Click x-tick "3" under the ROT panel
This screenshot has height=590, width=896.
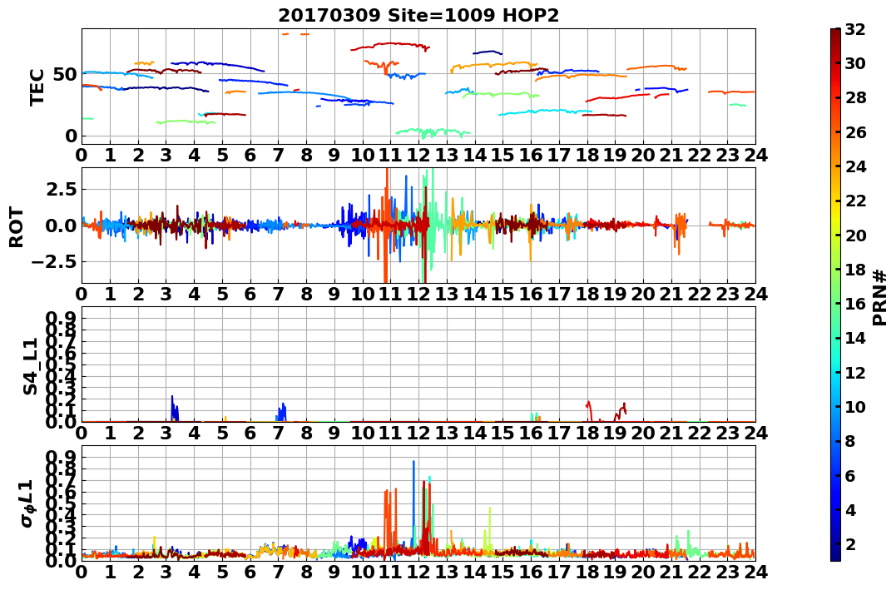166,294
